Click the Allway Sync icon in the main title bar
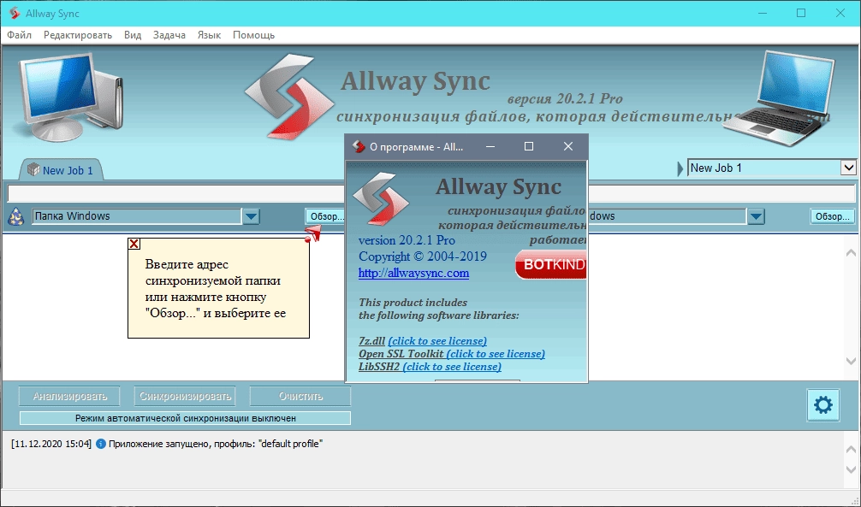Viewport: 861px width, 507px height. (15, 13)
